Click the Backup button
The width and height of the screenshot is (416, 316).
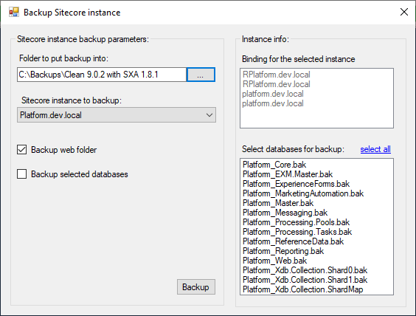coord(196,286)
